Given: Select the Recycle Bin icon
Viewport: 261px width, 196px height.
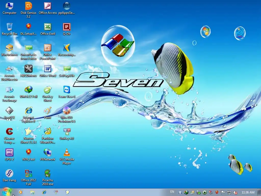Looking at the screenshot, I should pyautogui.click(x=9, y=29).
